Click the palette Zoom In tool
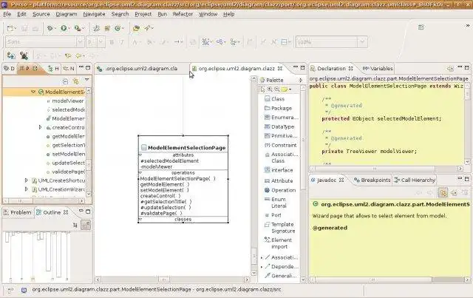The width and height of the screenshot is (473, 298). (269, 89)
